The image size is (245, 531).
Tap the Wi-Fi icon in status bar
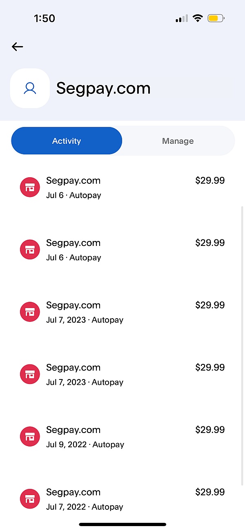point(198,18)
